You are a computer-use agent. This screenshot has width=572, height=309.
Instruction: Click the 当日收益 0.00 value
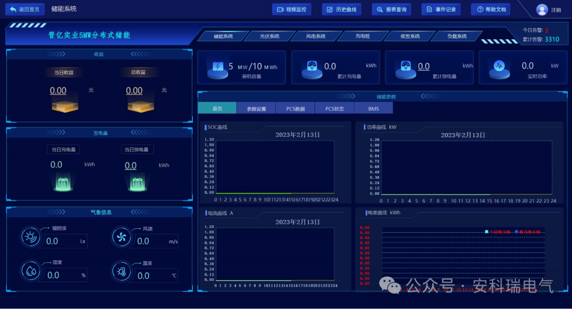(x=58, y=91)
